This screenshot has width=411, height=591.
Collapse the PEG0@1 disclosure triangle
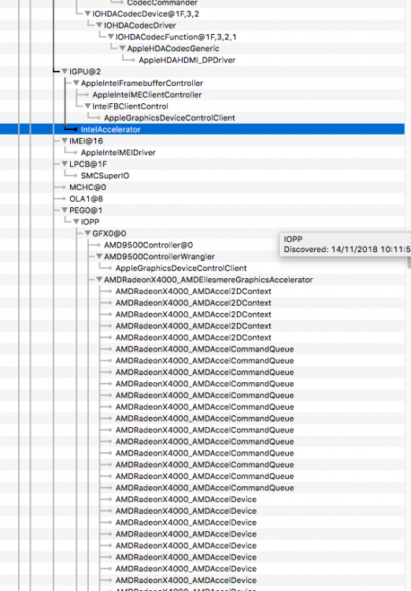pyautogui.click(x=65, y=210)
